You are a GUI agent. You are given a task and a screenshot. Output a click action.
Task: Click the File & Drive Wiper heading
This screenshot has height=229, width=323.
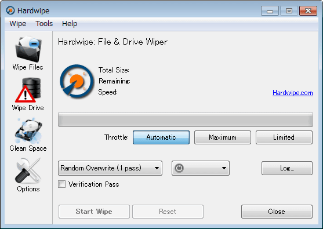coord(113,42)
